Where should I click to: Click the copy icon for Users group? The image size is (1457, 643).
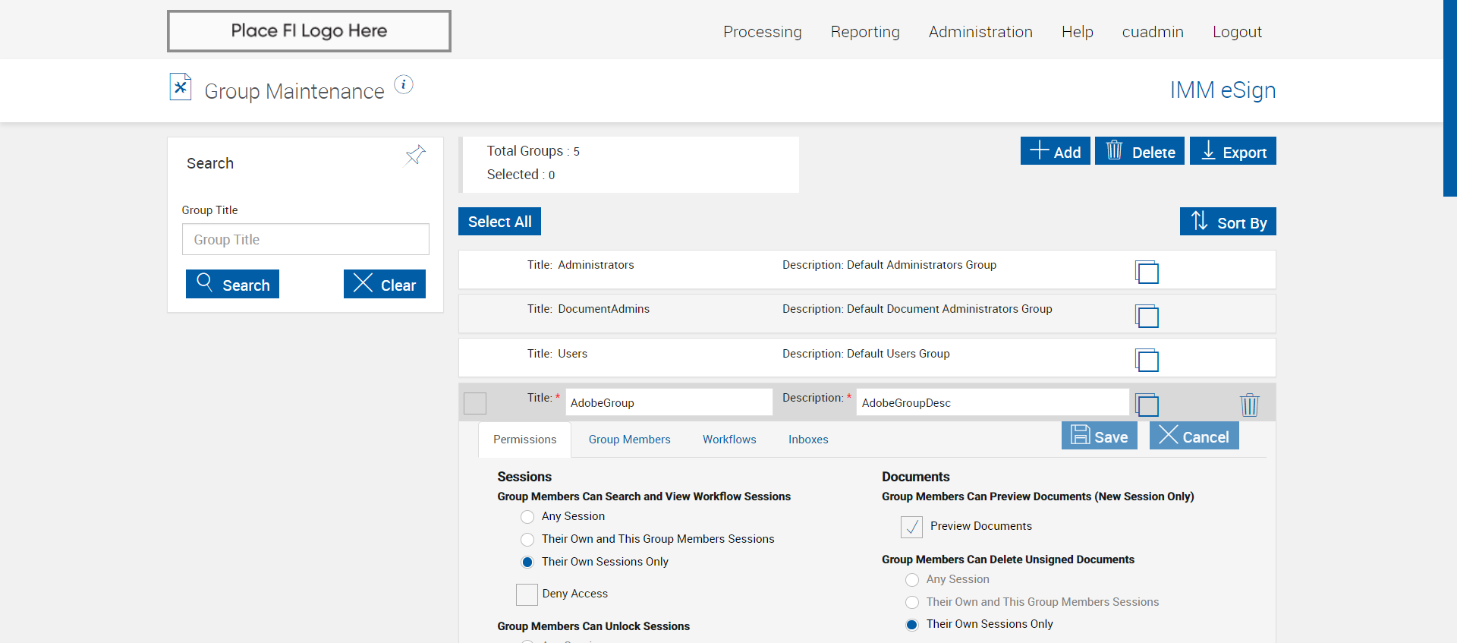coord(1147,360)
